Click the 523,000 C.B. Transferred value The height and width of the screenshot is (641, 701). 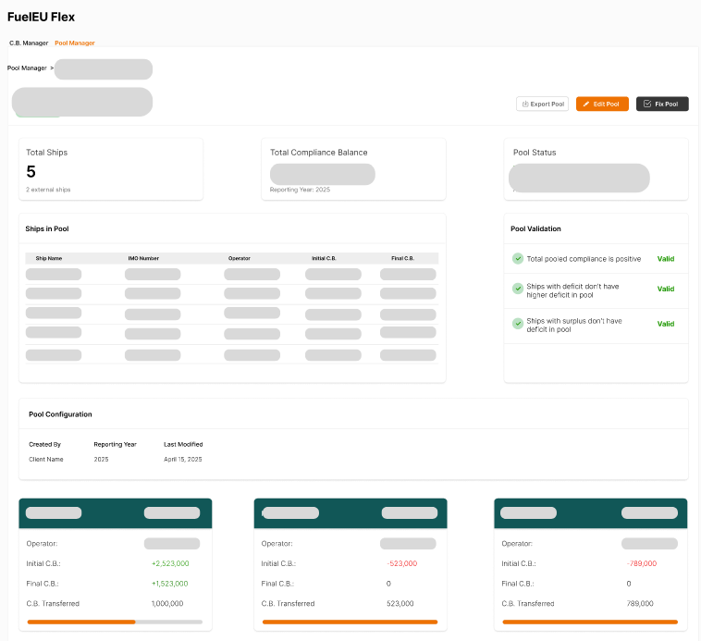pyautogui.click(x=400, y=603)
